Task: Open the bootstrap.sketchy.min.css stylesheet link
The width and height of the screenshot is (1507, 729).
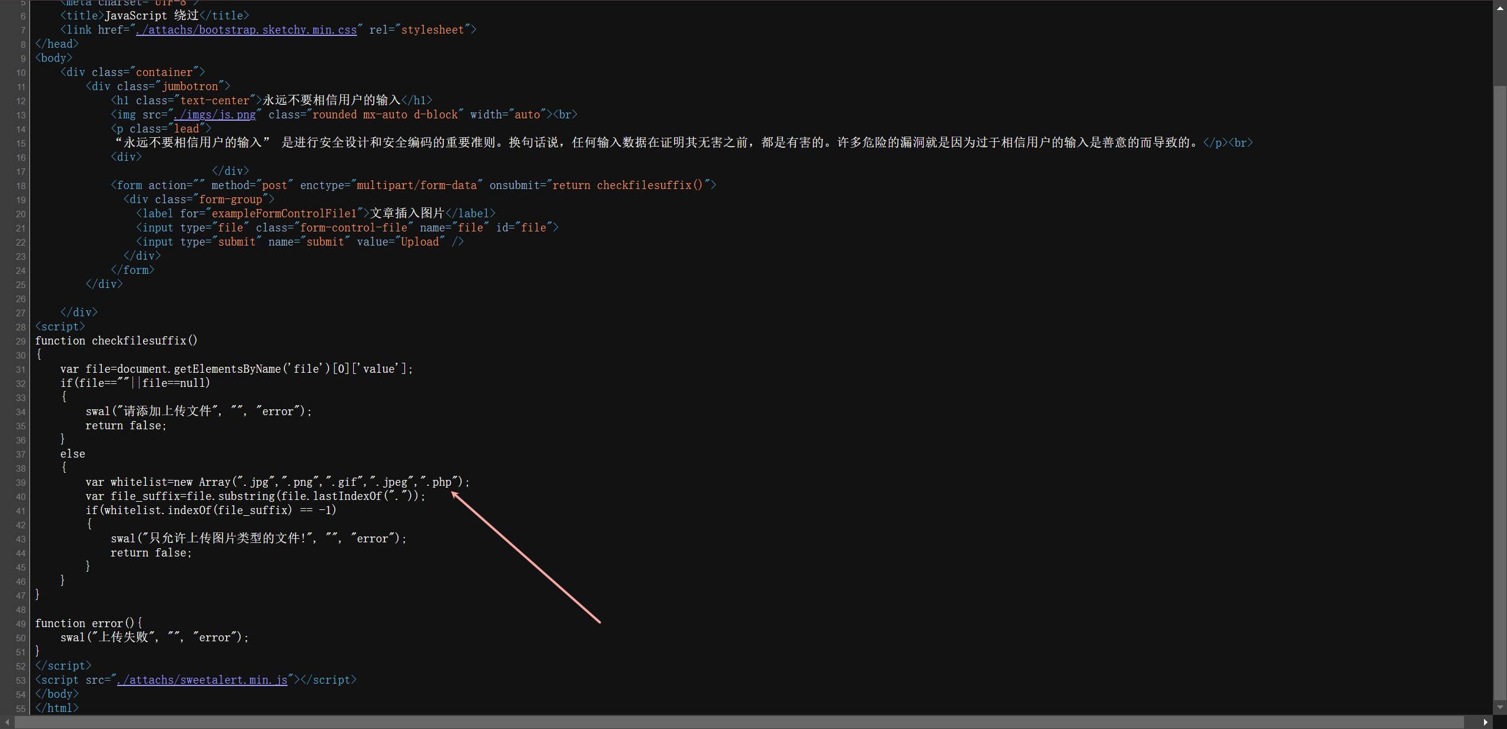Action: [x=246, y=30]
